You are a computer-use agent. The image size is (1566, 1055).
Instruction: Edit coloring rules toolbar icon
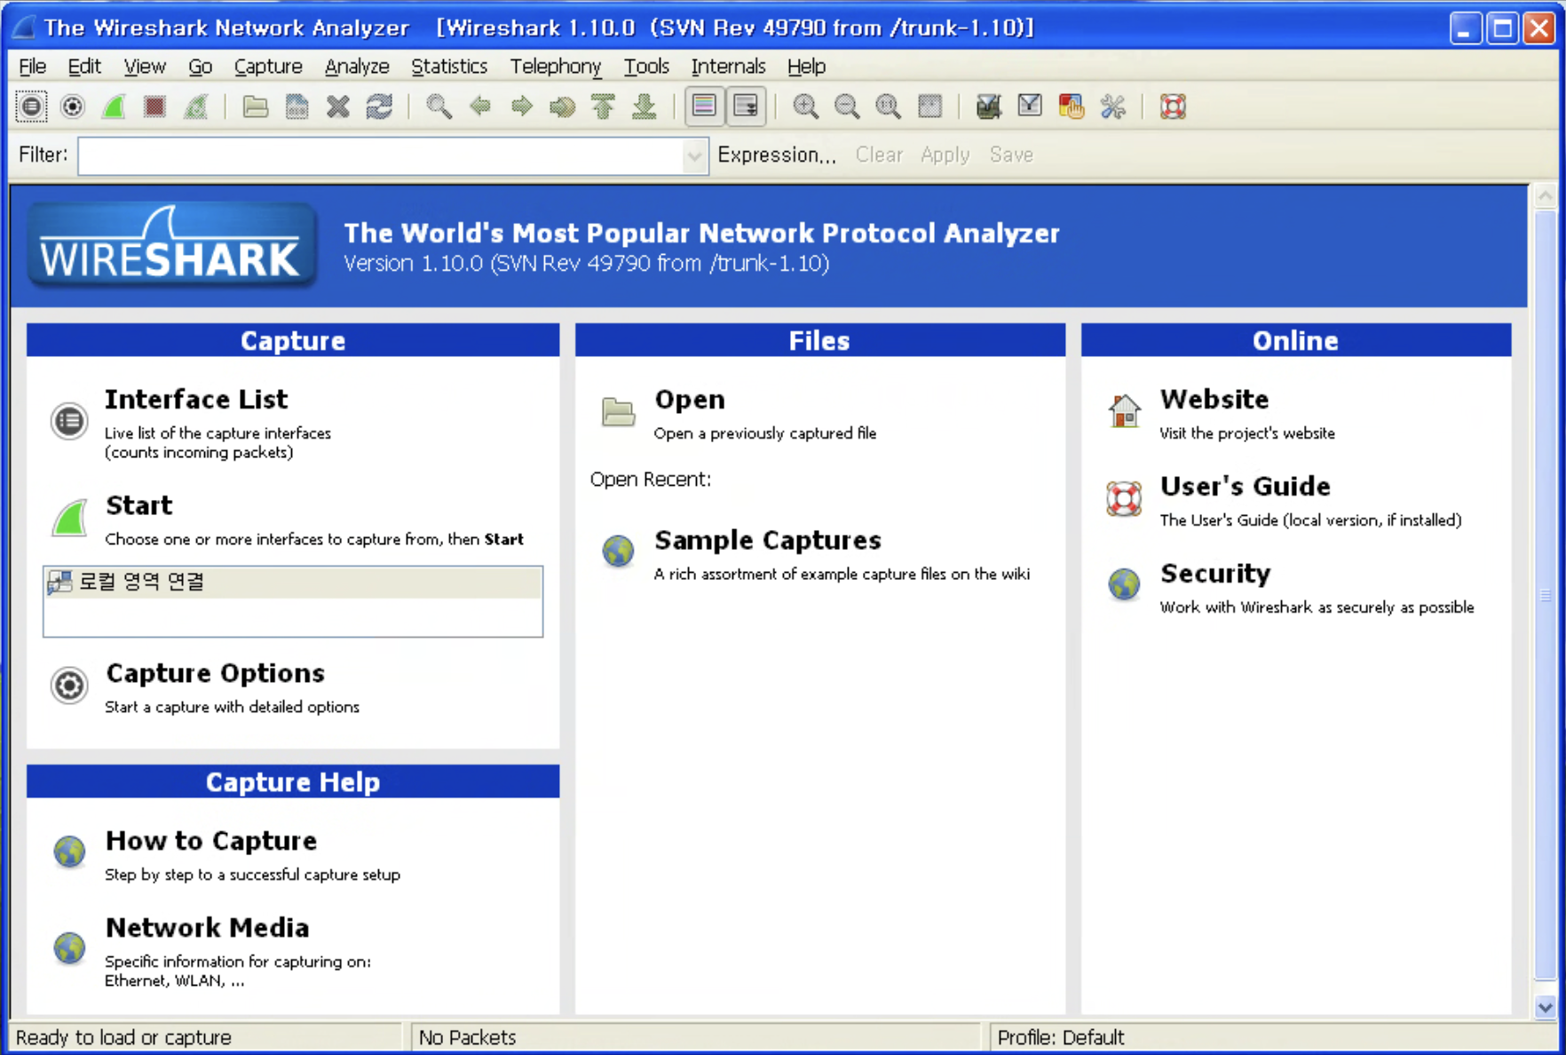1072,107
